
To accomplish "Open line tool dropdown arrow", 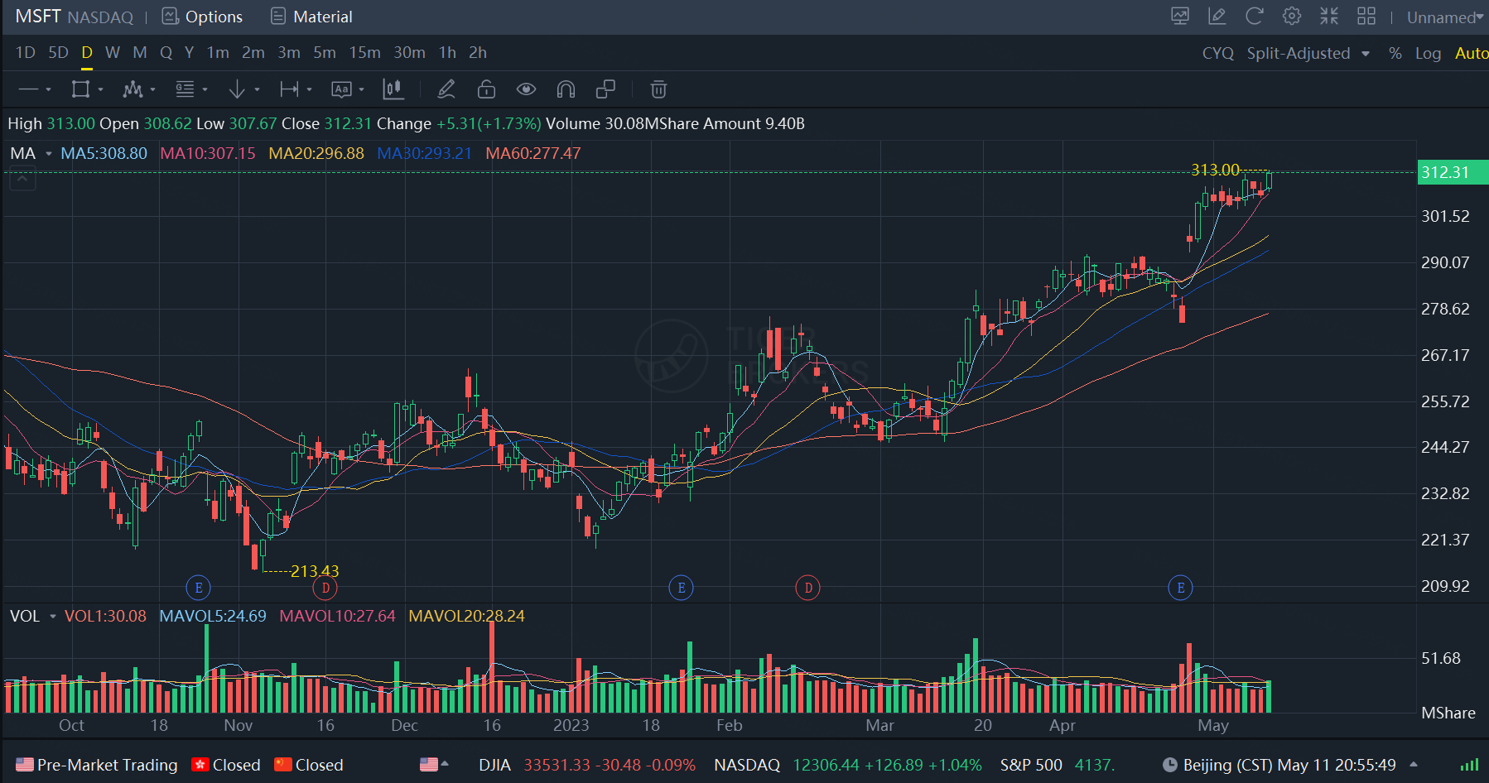I will [x=49, y=89].
